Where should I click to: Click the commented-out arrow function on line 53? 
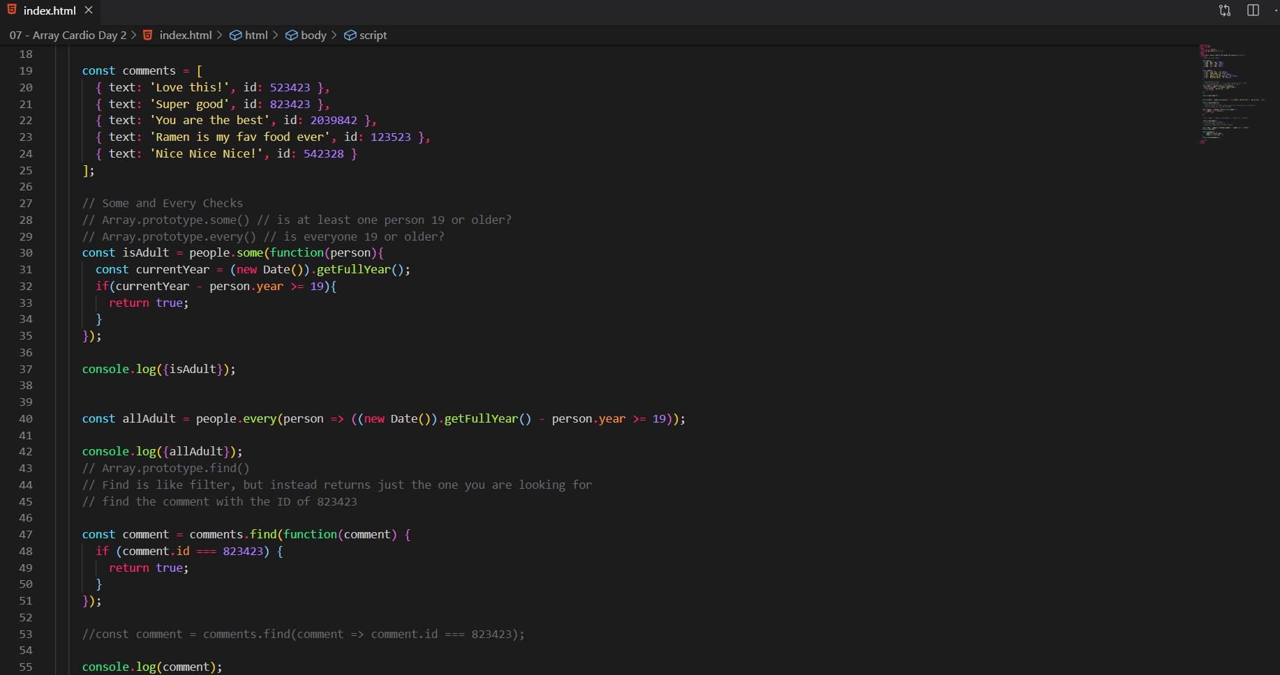[x=304, y=634]
